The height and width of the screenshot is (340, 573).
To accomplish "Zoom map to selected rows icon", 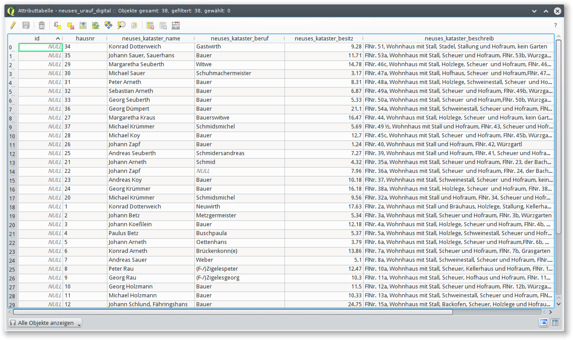I will pos(121,25).
